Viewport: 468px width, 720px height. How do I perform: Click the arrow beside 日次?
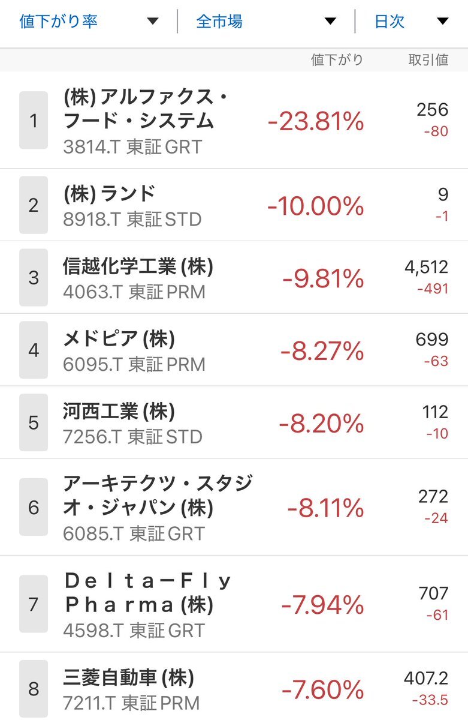click(x=443, y=22)
